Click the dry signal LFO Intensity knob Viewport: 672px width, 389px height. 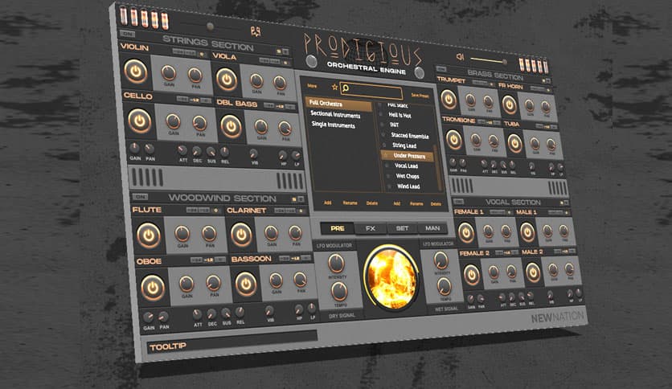point(336,263)
